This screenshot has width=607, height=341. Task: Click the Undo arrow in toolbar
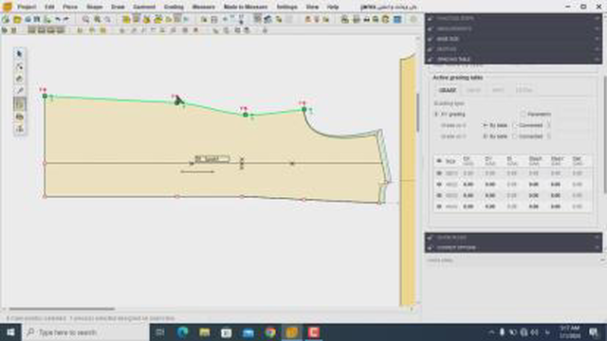point(57,19)
